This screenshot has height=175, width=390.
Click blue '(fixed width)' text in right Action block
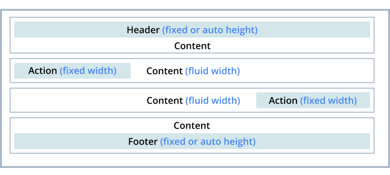(328, 101)
